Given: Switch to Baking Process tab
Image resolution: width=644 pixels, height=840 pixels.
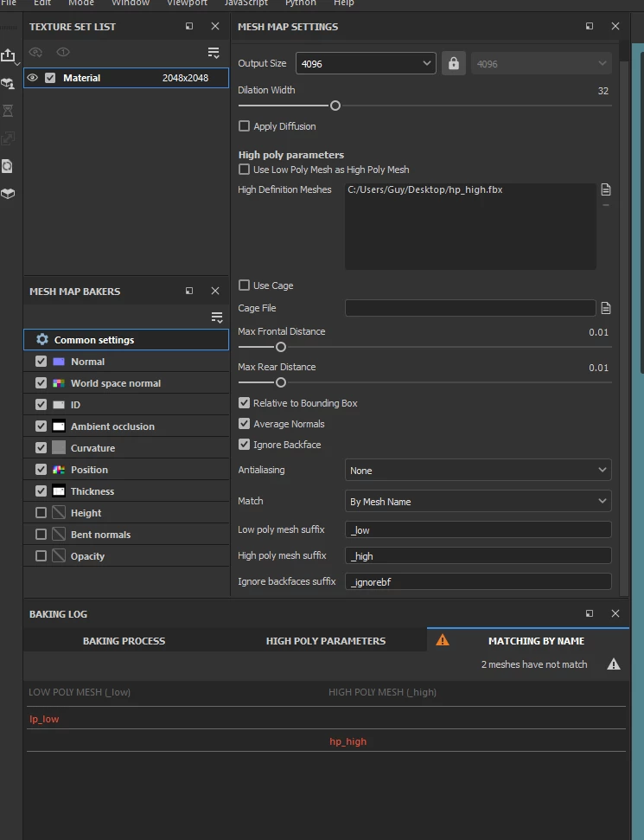Looking at the screenshot, I should [x=124, y=641].
